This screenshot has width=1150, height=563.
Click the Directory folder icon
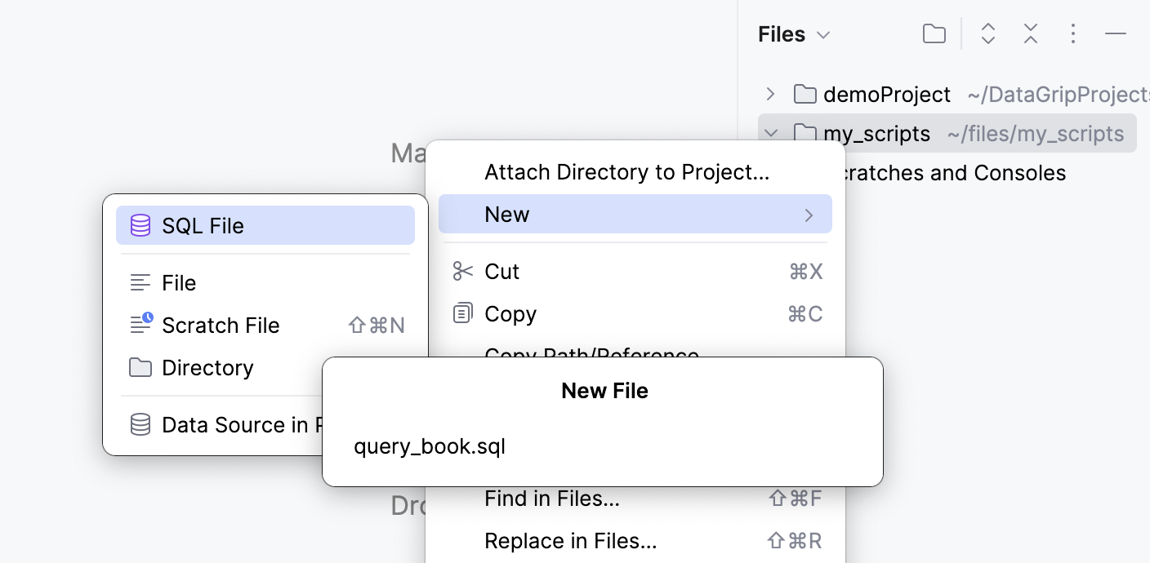[x=140, y=367]
